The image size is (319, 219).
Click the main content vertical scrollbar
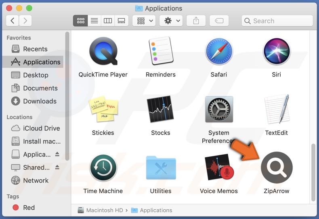tap(313, 173)
